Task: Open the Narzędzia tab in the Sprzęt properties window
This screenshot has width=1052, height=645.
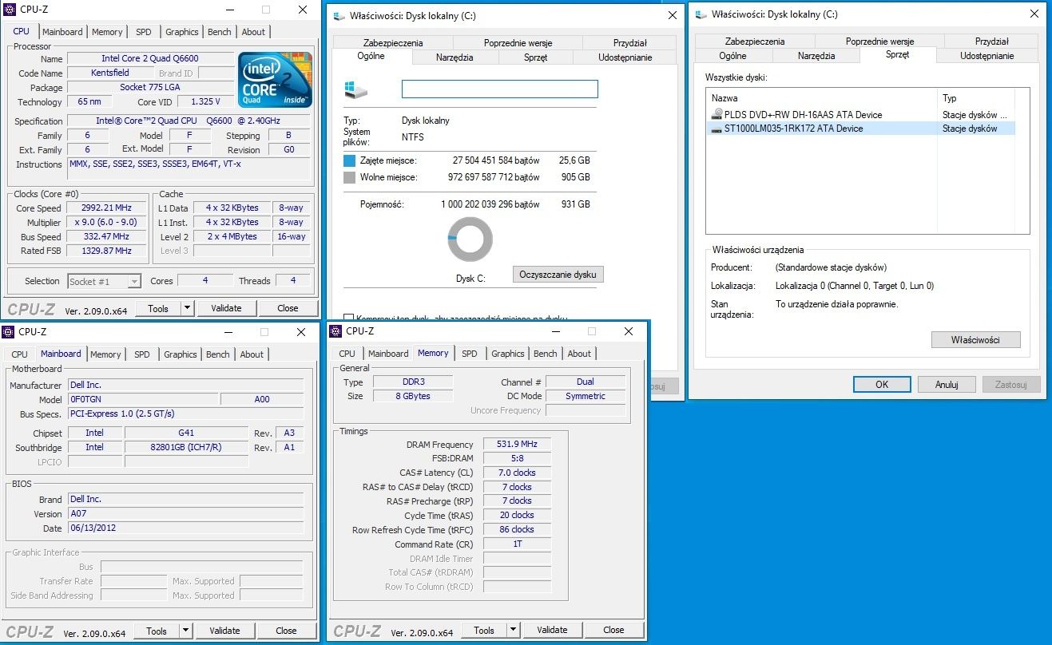Action: 816,56
